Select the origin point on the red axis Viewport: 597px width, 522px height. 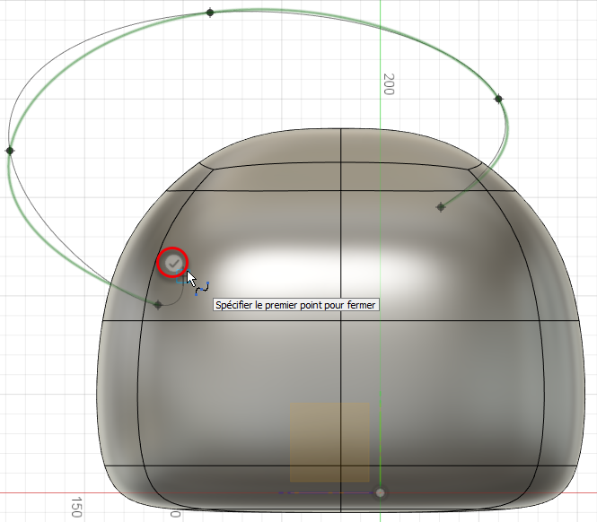coord(380,492)
